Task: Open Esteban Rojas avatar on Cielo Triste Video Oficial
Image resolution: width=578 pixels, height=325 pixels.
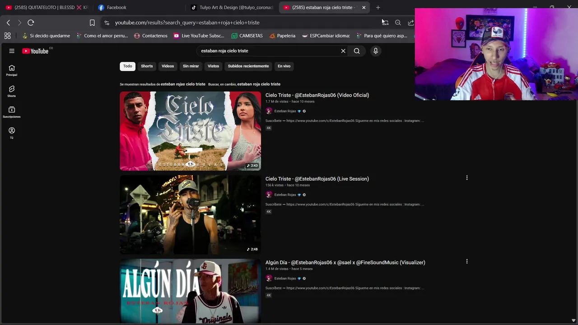Action: pos(269,111)
